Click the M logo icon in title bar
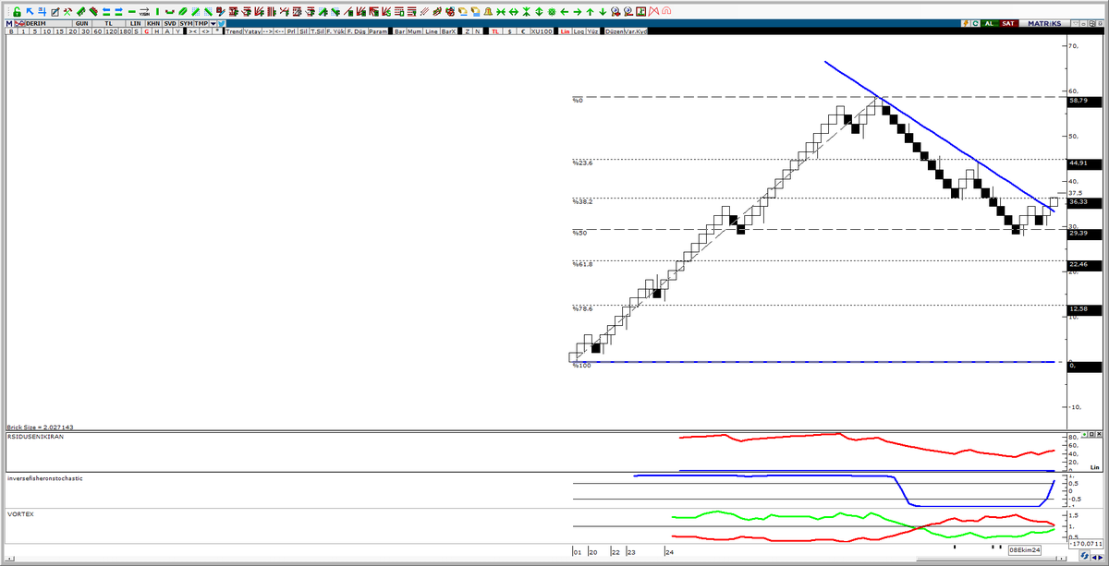 (x=7, y=23)
